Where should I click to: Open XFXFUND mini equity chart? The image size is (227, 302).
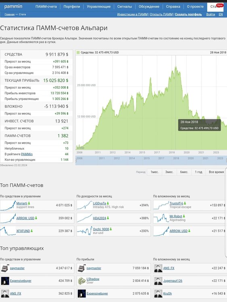[x=8, y=231]
